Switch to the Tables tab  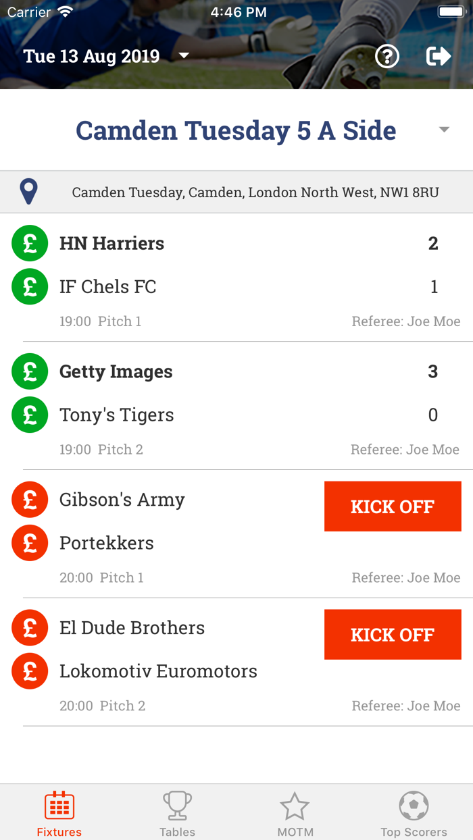coord(177,812)
